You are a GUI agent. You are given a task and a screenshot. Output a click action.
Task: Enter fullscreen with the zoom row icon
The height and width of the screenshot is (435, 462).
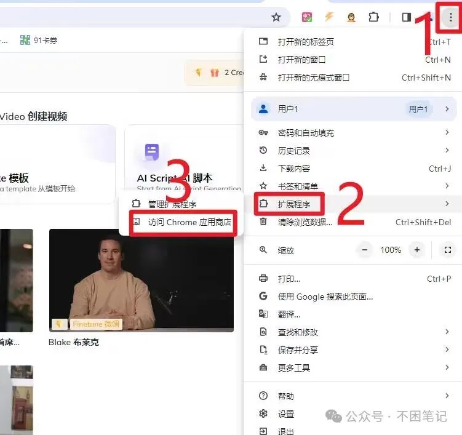click(448, 250)
